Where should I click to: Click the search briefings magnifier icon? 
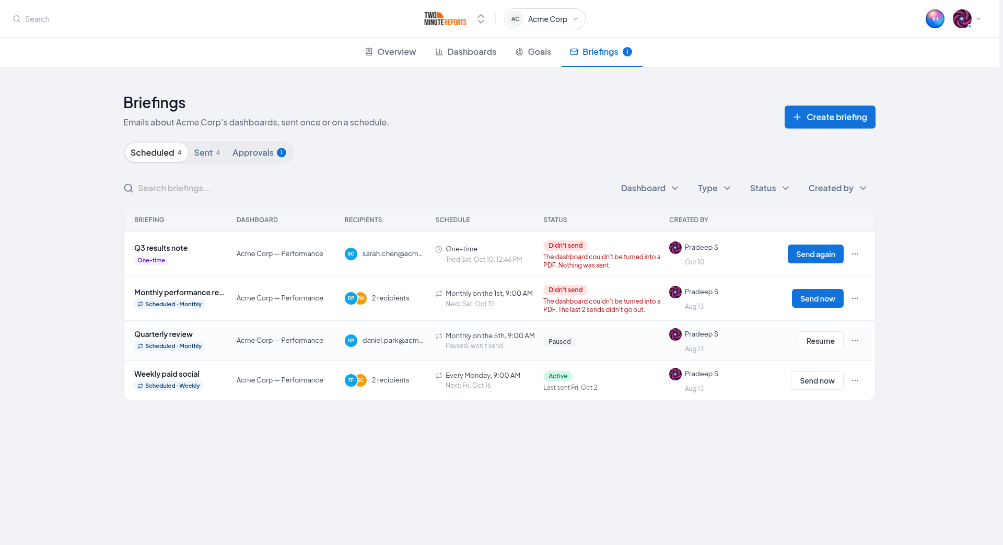129,188
